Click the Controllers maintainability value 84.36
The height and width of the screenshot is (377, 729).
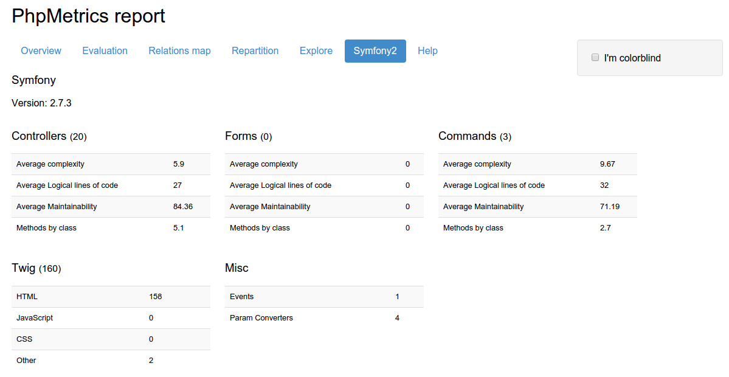click(x=183, y=207)
